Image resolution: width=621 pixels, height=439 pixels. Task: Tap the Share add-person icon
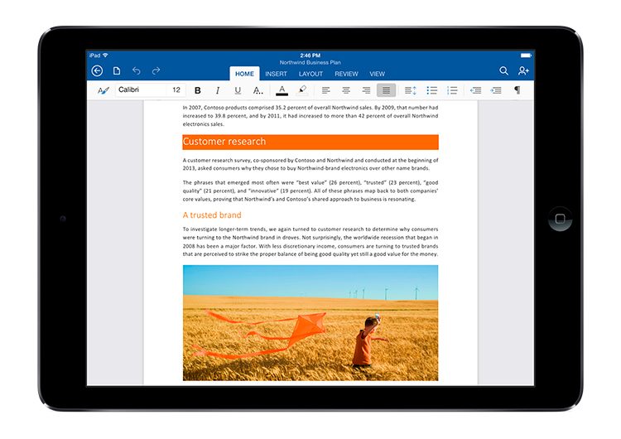(523, 71)
